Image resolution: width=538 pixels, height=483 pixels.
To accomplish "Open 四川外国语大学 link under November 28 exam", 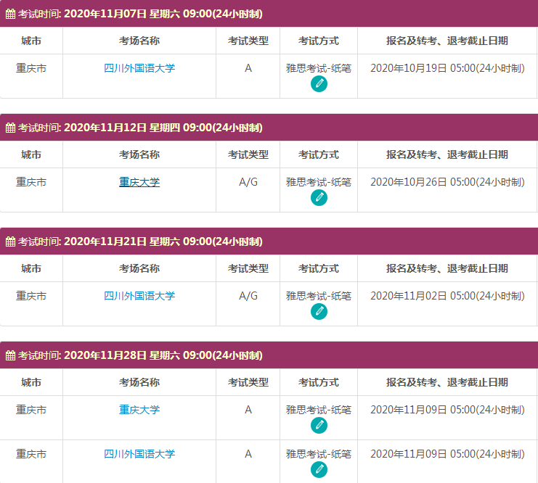I will 139,454.
